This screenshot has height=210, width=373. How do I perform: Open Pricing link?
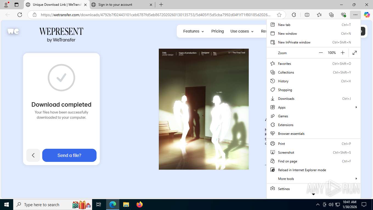point(217,31)
